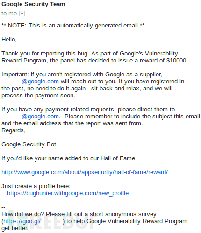
Task: Click the "Hello," greeting
Action: [9, 40]
